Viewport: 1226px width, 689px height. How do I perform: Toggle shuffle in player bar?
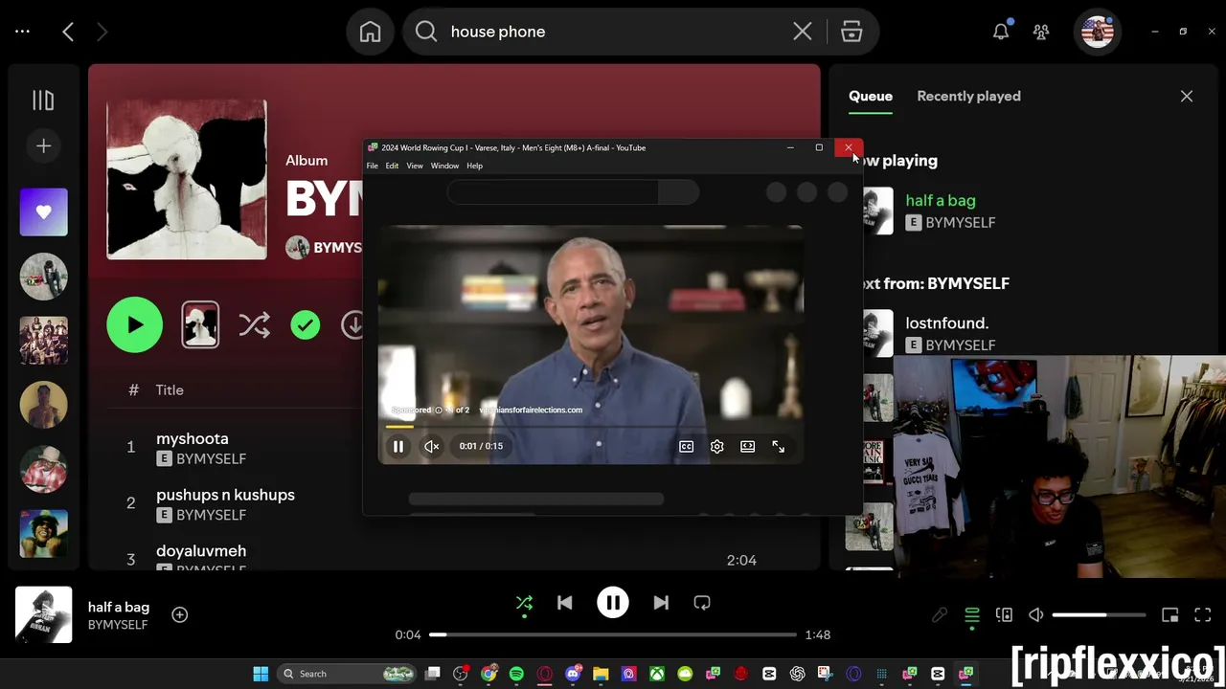[x=524, y=603]
